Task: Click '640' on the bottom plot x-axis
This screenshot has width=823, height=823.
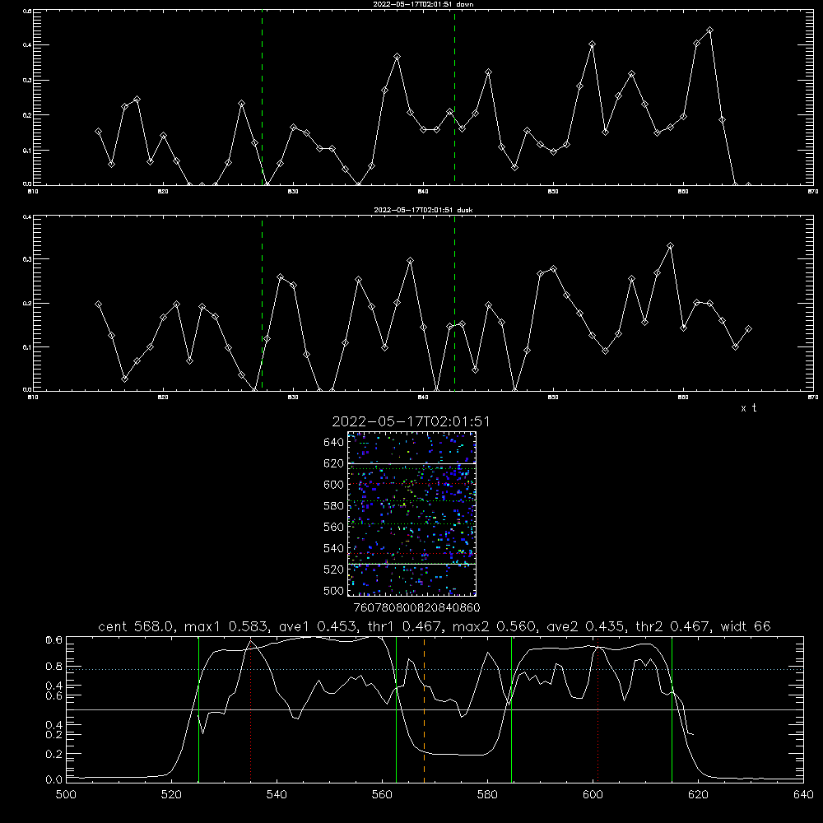Action: point(803,795)
